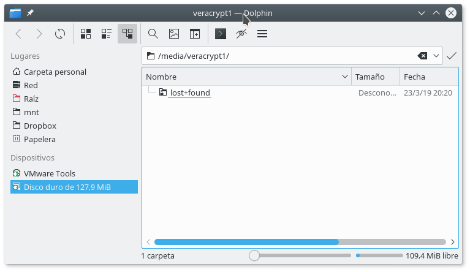Viewport: 470px width, 272px height.
Task: Click the horizontal scrollbar
Action: pos(246,242)
